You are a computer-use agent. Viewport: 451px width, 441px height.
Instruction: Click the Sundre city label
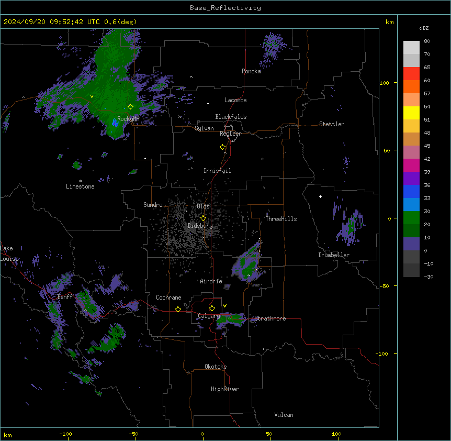point(153,205)
